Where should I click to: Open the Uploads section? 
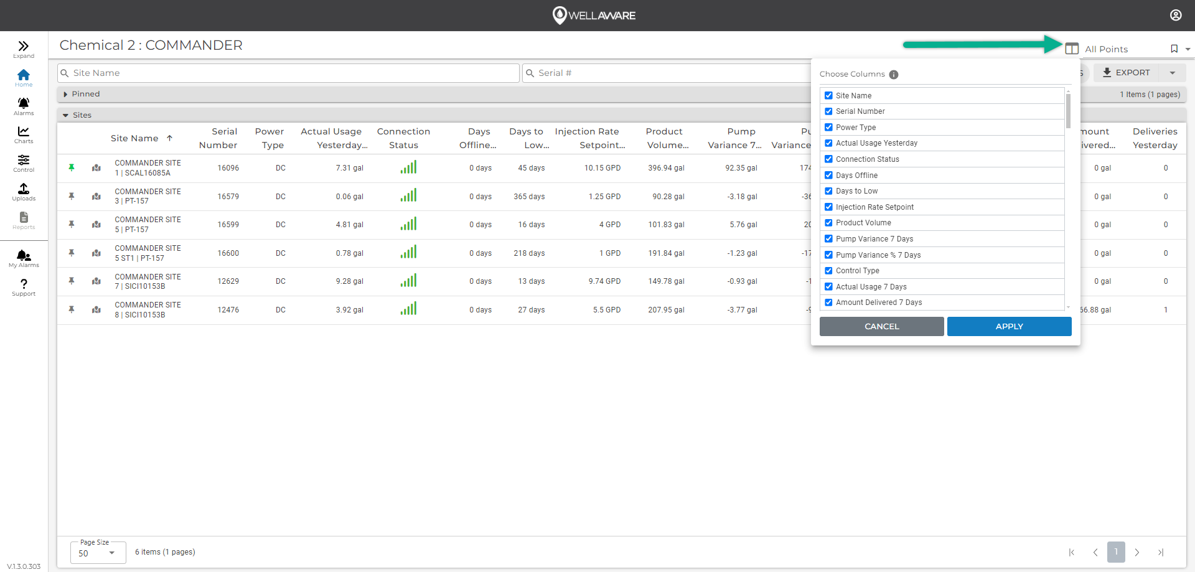[24, 192]
